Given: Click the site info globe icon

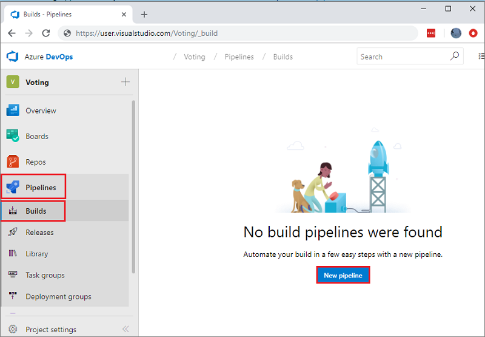Looking at the screenshot, I should coord(67,33).
